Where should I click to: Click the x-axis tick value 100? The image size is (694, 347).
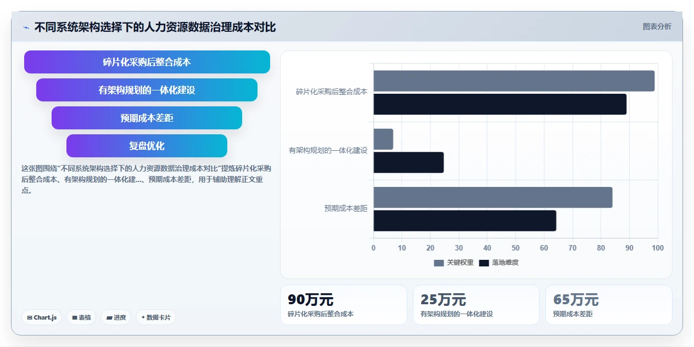[657, 248]
